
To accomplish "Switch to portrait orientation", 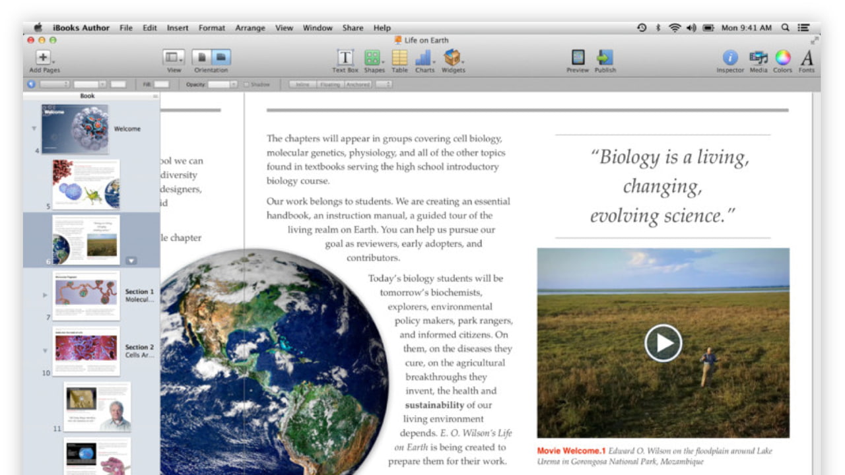I will click(202, 57).
